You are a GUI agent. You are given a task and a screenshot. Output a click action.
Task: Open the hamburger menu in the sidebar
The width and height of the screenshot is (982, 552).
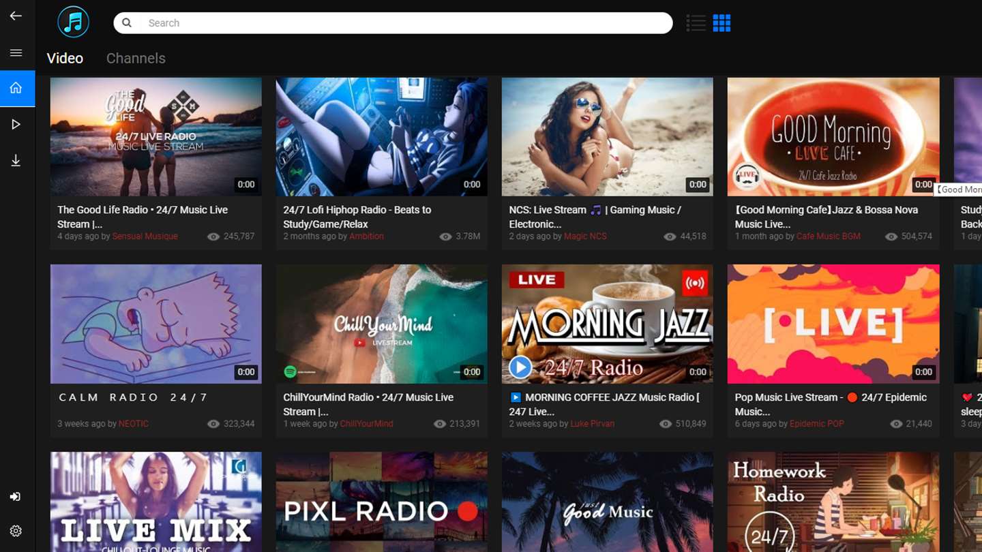16,52
